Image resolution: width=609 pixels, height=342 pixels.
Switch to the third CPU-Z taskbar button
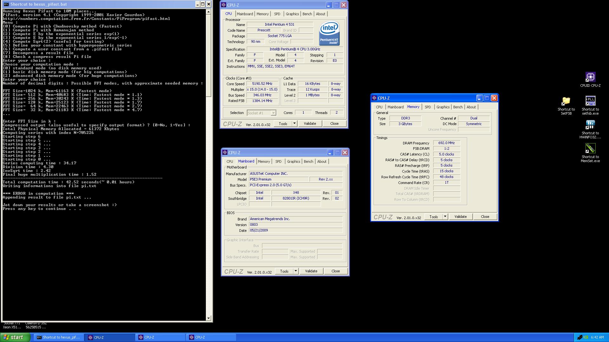tap(211, 337)
